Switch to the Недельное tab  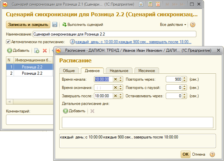(119, 71)
